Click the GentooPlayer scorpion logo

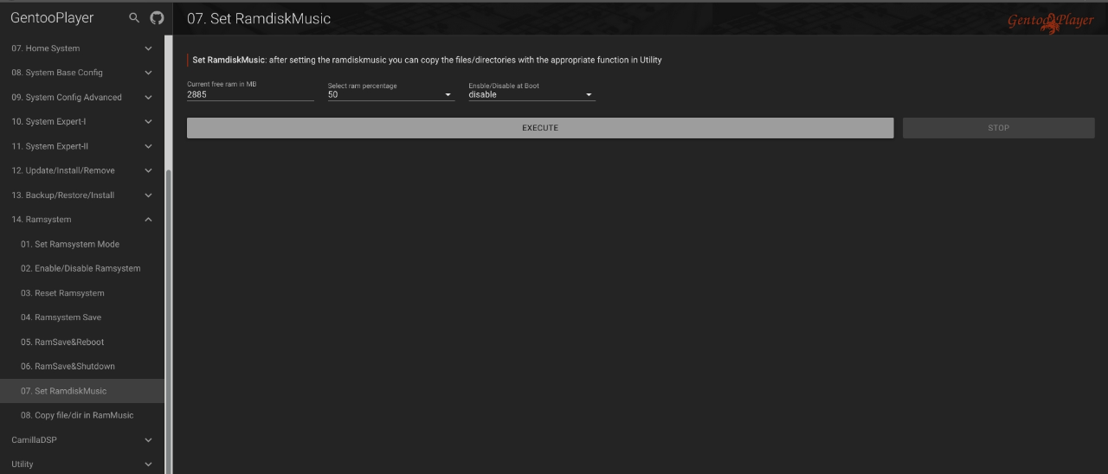pyautogui.click(x=1050, y=21)
